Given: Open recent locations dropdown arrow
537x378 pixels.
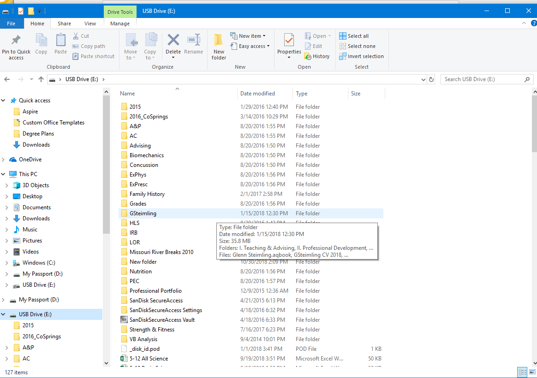Looking at the screenshot, I should tap(31, 79).
